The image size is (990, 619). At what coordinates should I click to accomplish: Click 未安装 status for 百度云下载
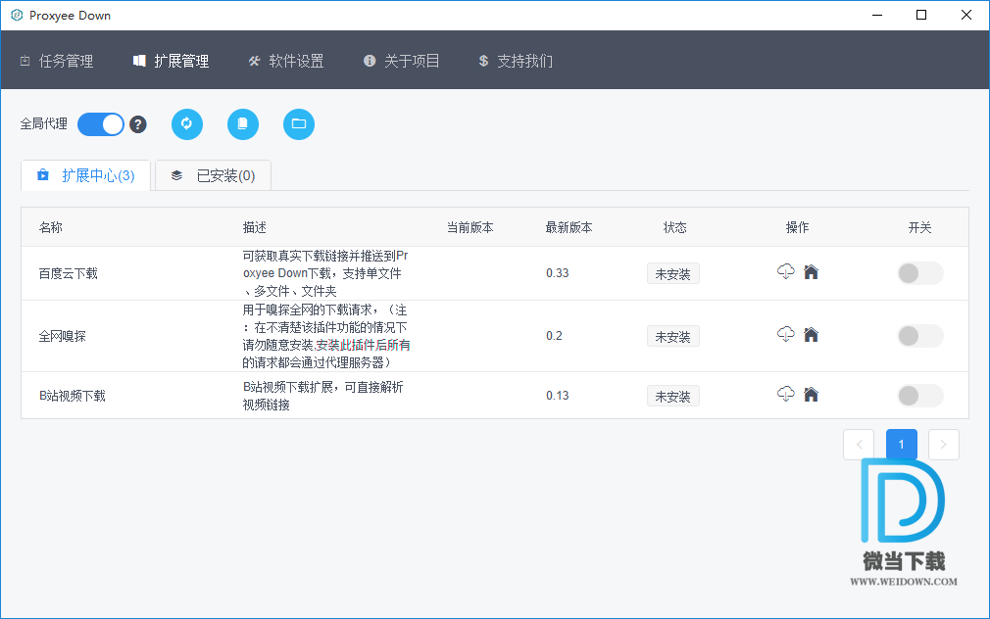(673, 274)
